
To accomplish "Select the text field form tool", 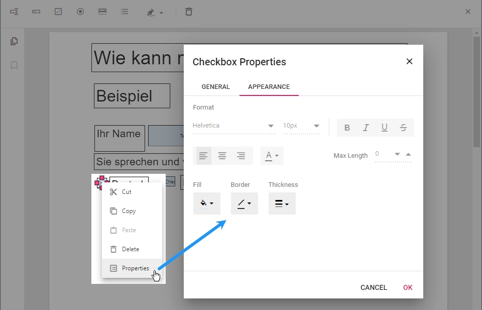I will tap(36, 11).
